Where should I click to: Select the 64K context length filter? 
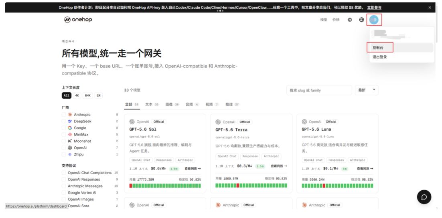tap(88, 95)
